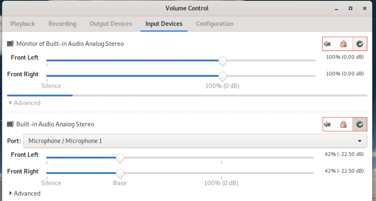Open the Output Devices tab
Screen dimensions: 376x201
pyautogui.click(x=111, y=24)
